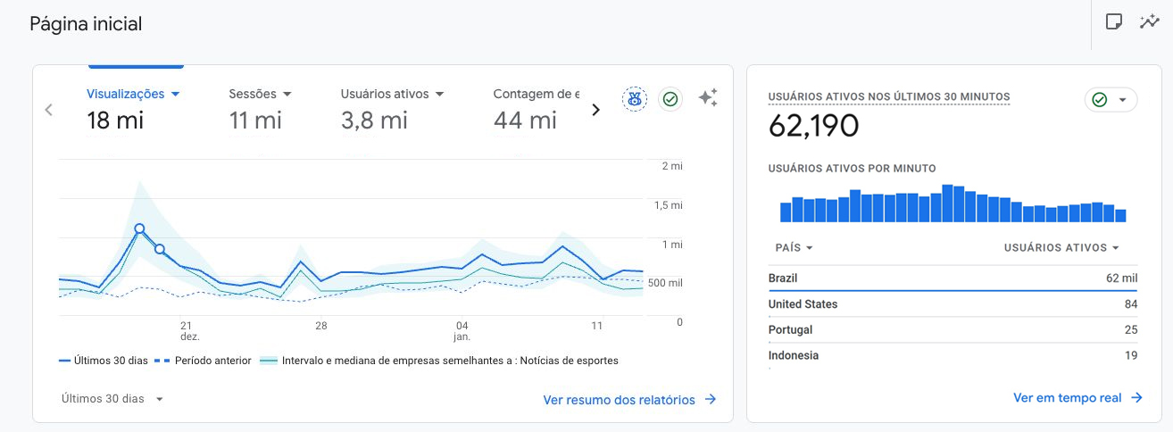Image resolution: width=1173 pixels, height=432 pixels.
Task: Click arrow beside Ver em tempo real
Action: pyautogui.click(x=1136, y=398)
